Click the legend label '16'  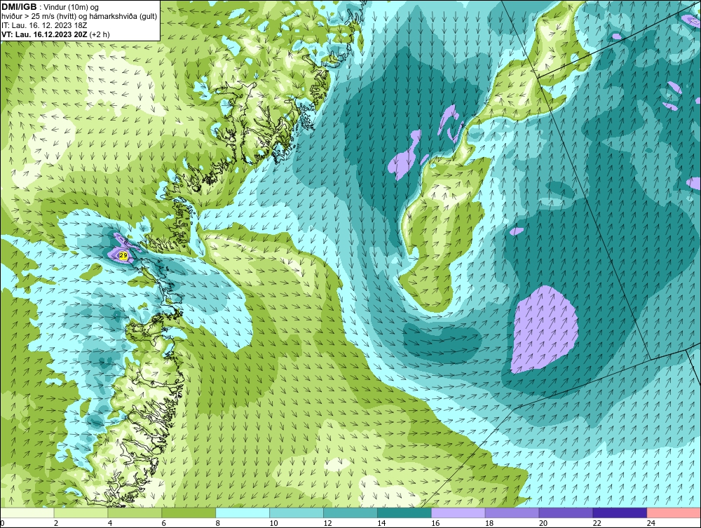pyautogui.click(x=435, y=523)
